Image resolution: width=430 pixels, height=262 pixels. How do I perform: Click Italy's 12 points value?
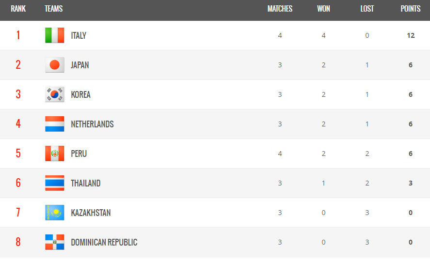(411, 35)
